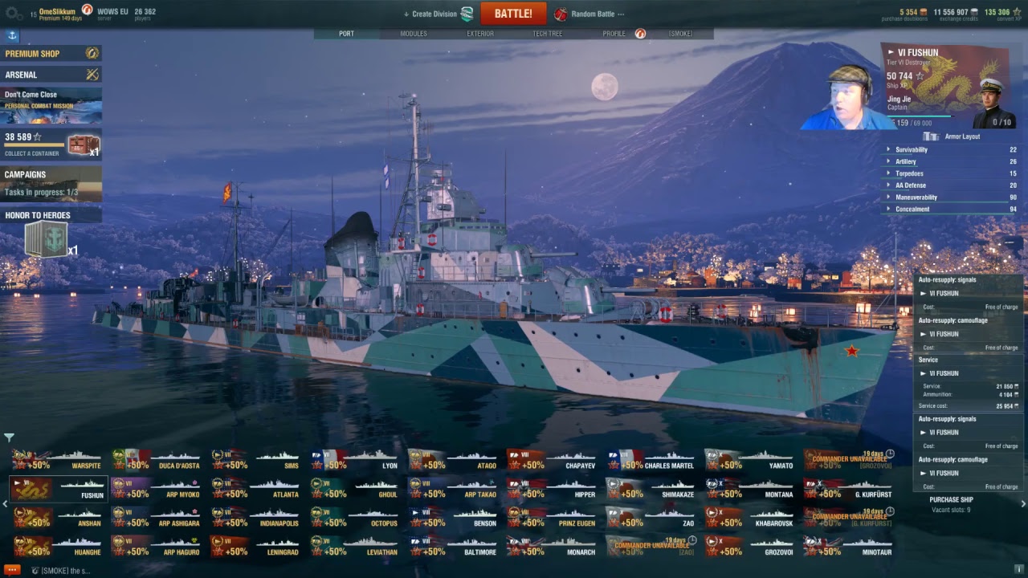Open the ship carousel filter funnel

(9, 438)
